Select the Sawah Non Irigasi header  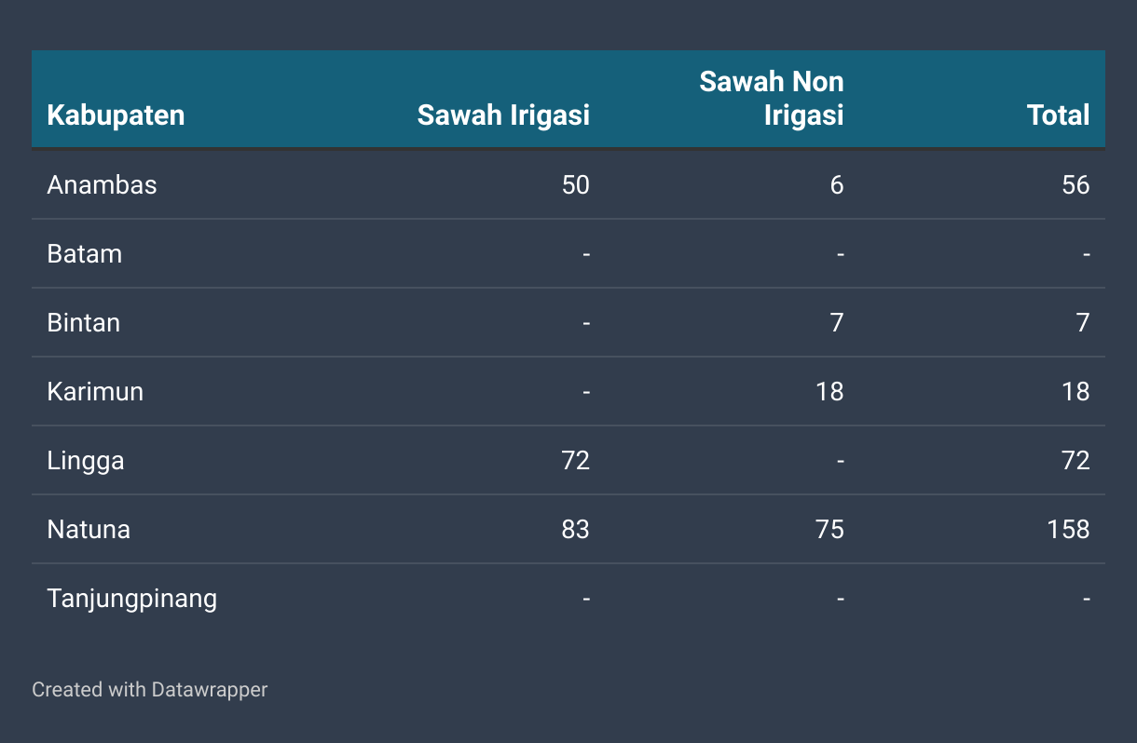(772, 98)
